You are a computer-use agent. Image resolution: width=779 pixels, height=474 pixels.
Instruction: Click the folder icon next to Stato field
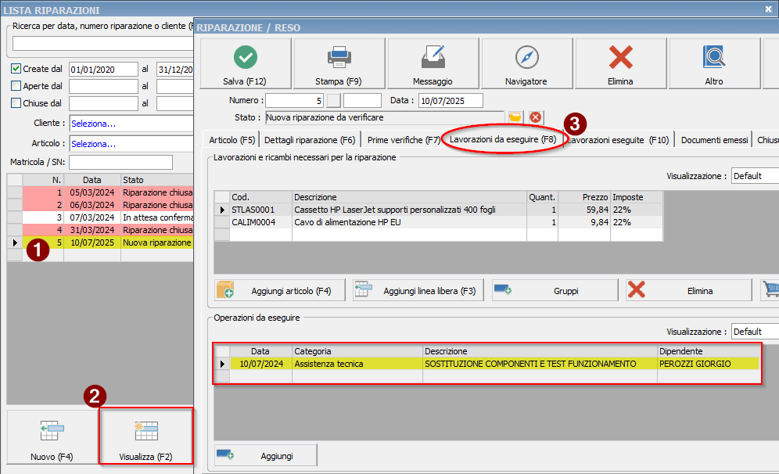[515, 117]
